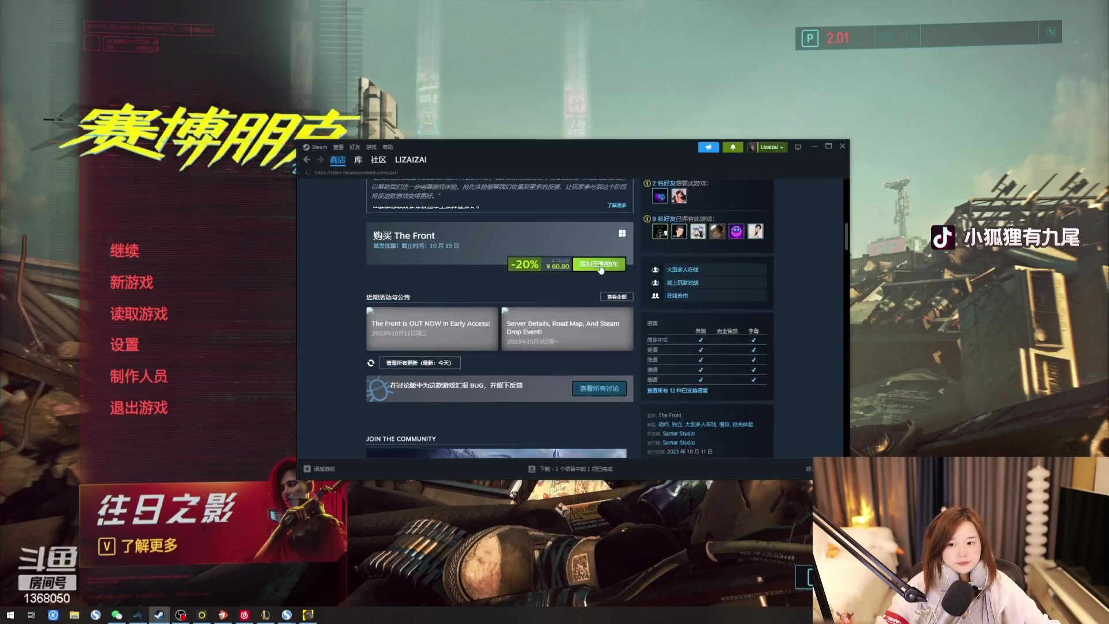This screenshot has width=1109, height=624.
Task: Select 新游戏 in Cyberpunk menu
Action: 132,283
